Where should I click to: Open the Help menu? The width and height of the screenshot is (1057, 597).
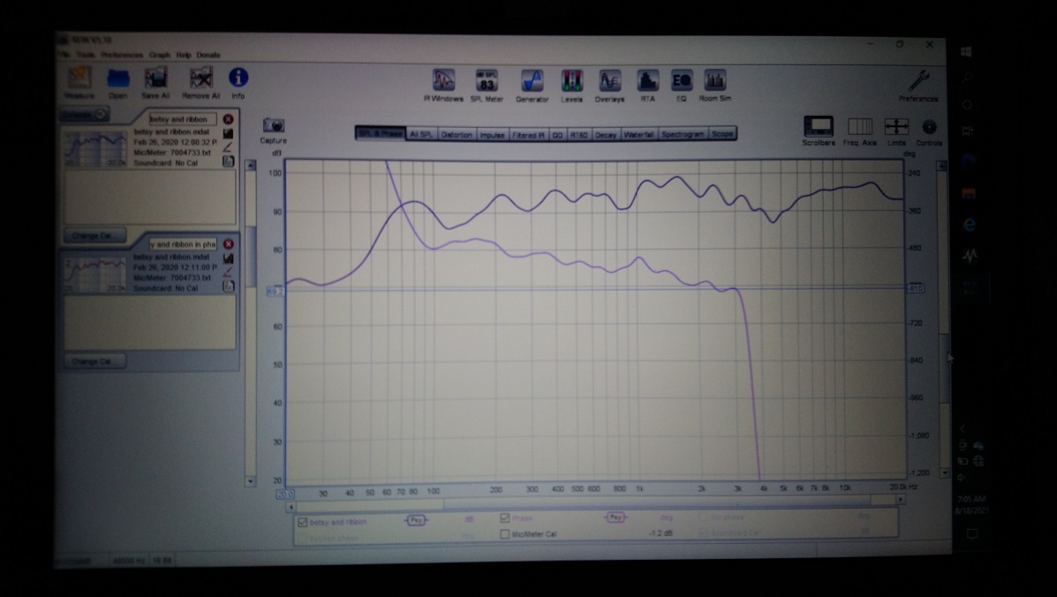184,55
